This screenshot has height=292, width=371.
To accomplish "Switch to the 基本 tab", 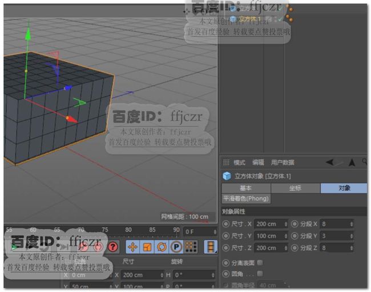I will point(246,188).
